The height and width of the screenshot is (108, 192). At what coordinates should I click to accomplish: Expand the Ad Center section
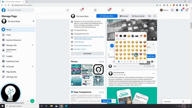click(33, 66)
